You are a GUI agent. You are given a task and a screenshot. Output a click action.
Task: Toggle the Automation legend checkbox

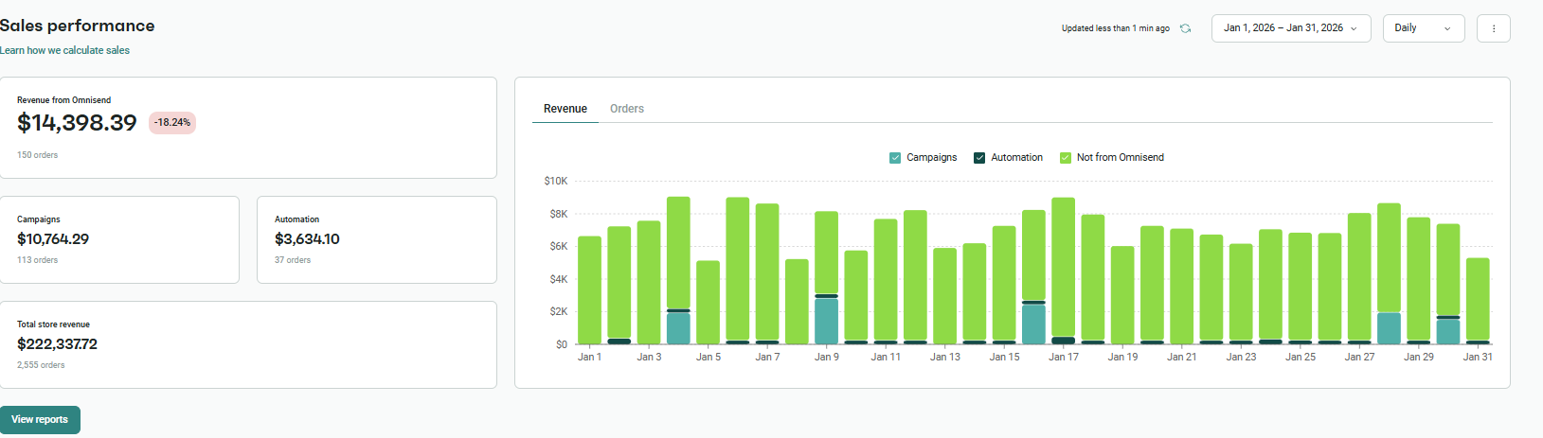coord(979,158)
